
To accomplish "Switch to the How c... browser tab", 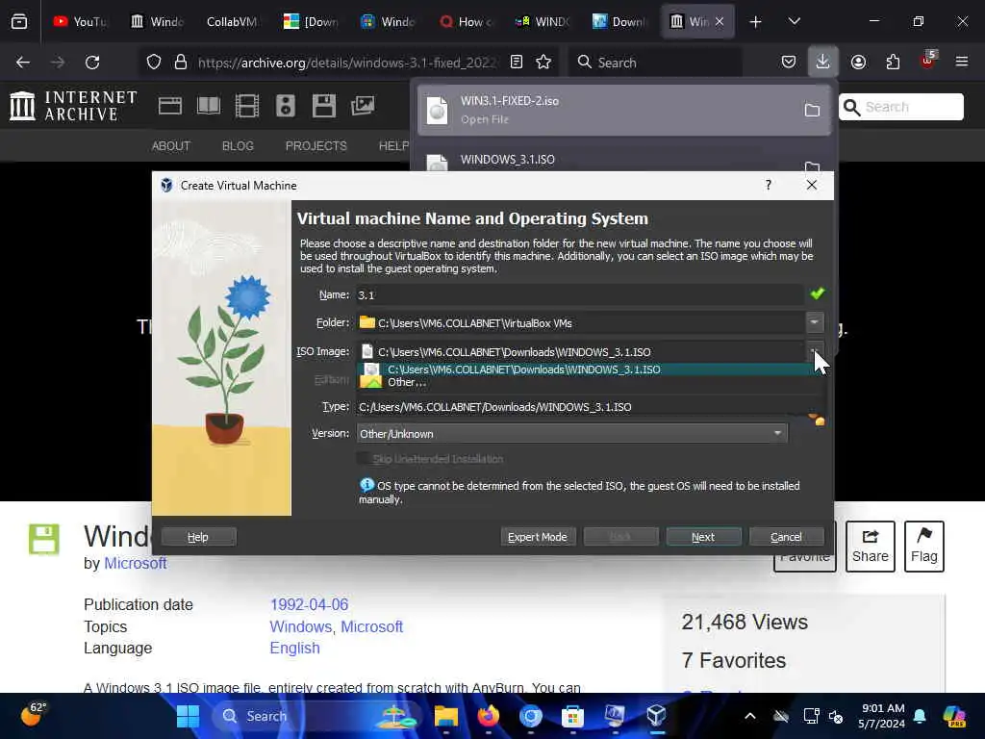I will pyautogui.click(x=467, y=21).
